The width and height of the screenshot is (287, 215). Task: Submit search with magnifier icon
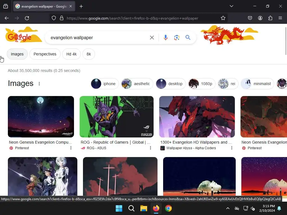pyautogui.click(x=188, y=38)
